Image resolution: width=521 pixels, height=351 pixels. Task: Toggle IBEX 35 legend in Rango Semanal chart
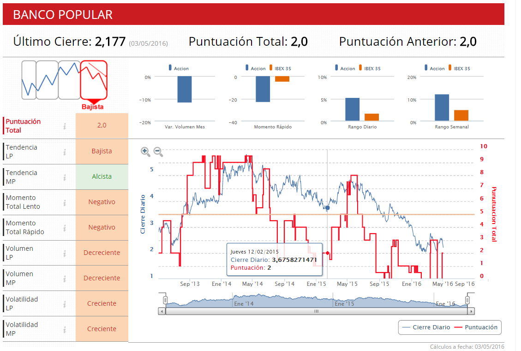point(459,68)
